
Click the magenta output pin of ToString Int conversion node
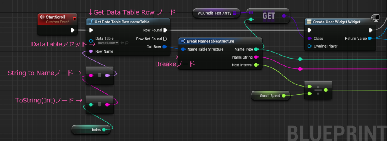click(x=107, y=105)
